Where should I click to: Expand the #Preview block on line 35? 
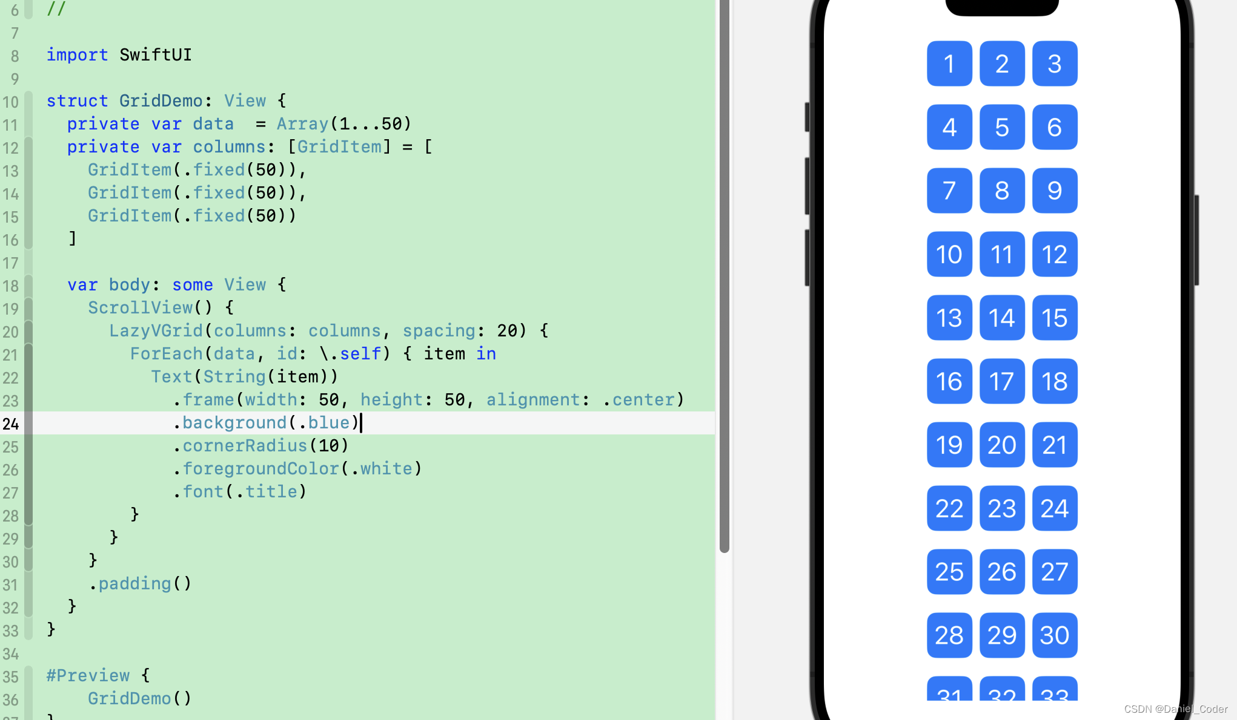click(x=31, y=675)
